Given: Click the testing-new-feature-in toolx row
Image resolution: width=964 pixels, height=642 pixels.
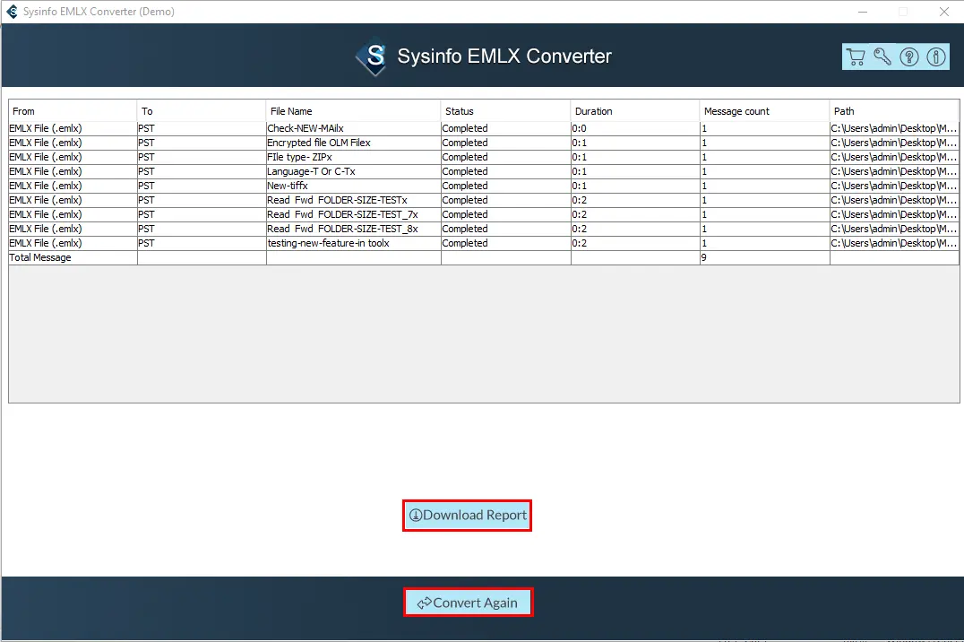Looking at the screenshot, I should click(328, 243).
